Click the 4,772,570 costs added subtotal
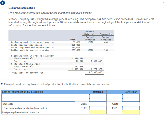This screenshot has width=164, height=116. click(96, 69)
